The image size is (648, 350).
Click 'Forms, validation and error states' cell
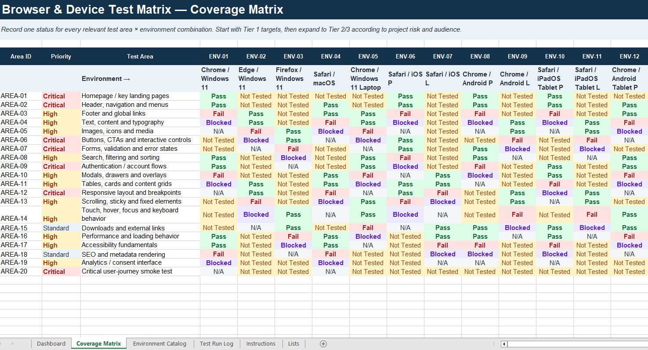[x=140, y=149]
